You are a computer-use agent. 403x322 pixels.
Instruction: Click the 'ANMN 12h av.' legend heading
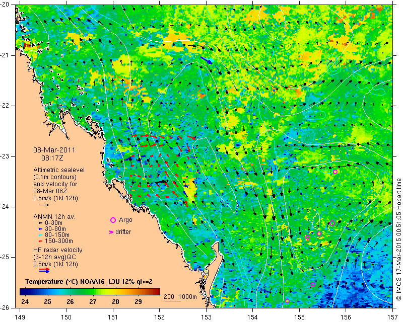click(x=54, y=217)
